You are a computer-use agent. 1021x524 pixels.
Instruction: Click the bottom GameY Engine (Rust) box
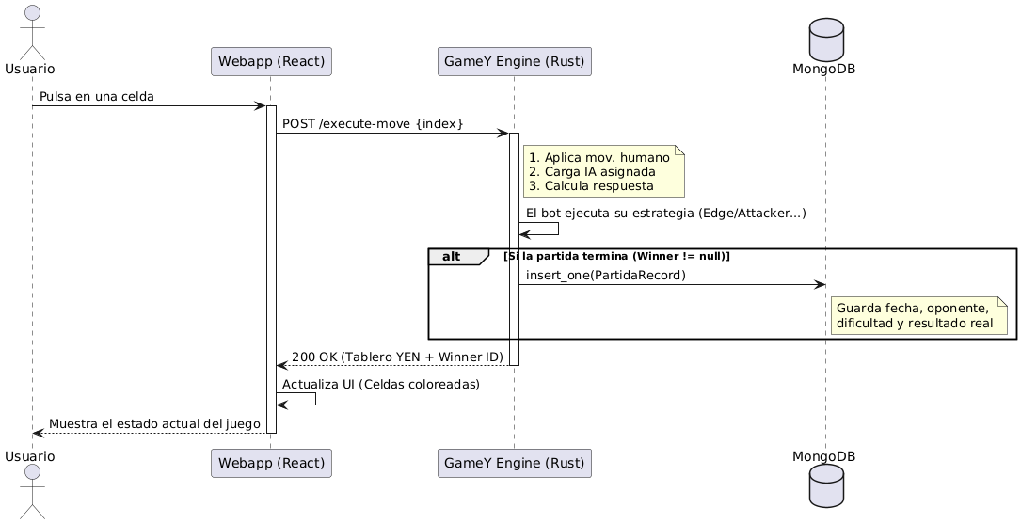(514, 464)
